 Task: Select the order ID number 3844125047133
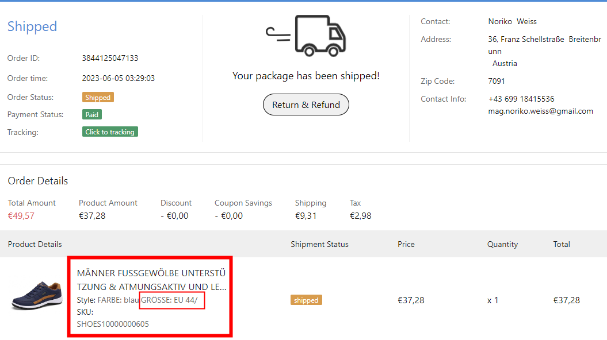(x=110, y=58)
